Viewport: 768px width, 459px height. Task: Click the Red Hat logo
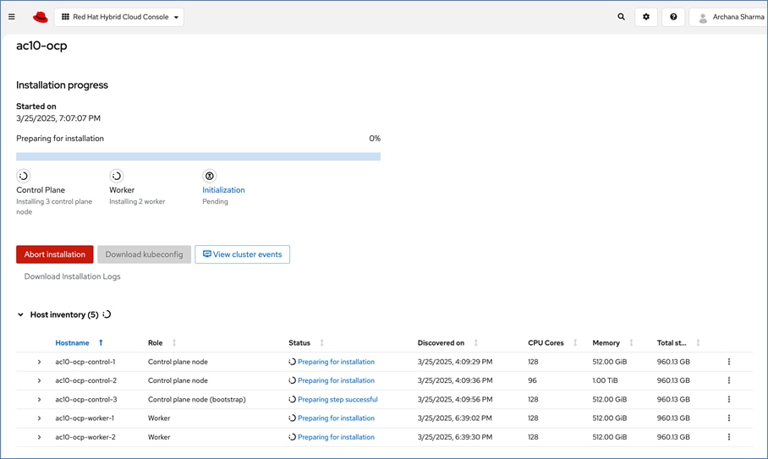pyautogui.click(x=40, y=17)
